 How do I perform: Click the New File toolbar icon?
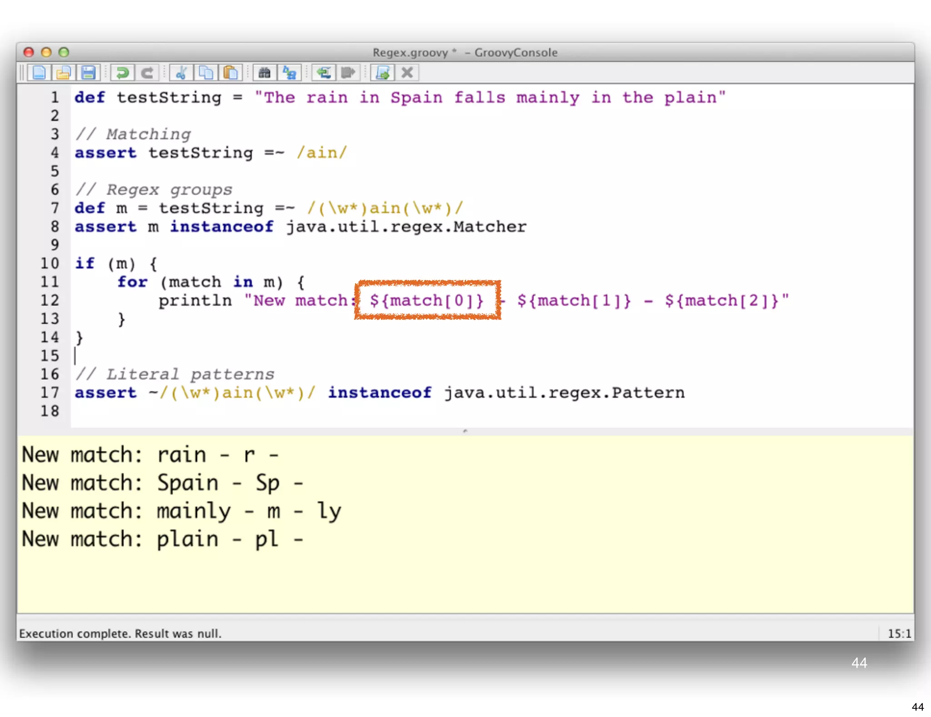tap(39, 73)
